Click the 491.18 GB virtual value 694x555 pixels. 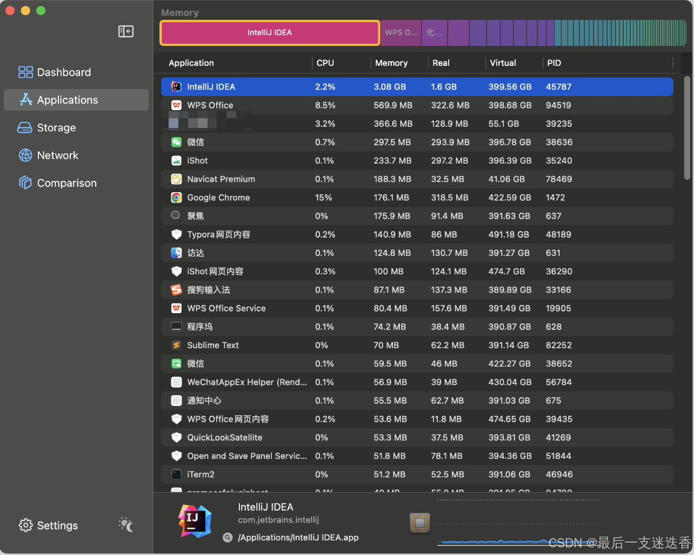(x=509, y=234)
